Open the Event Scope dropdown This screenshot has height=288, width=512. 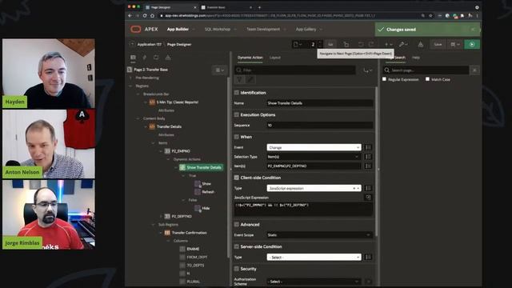[320, 235]
